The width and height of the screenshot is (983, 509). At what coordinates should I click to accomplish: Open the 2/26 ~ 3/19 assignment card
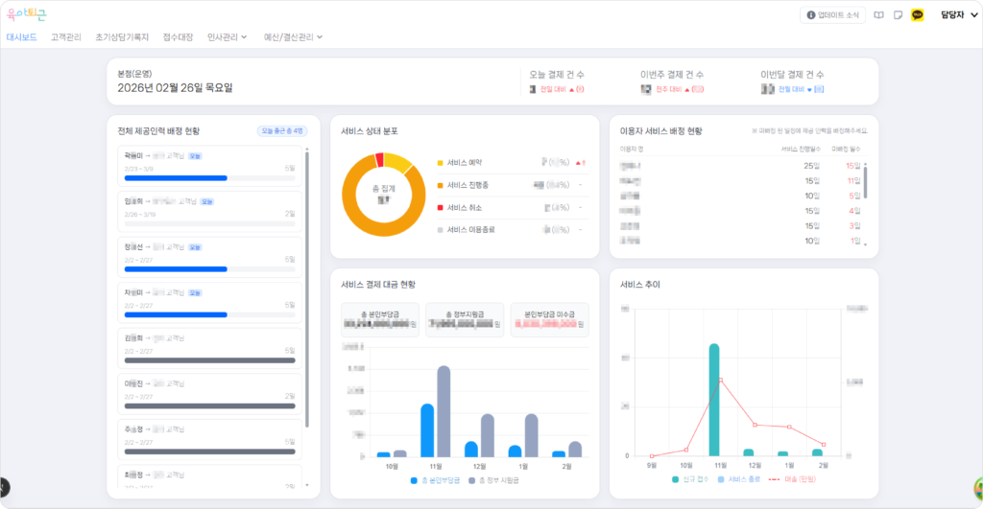pyautogui.click(x=209, y=212)
